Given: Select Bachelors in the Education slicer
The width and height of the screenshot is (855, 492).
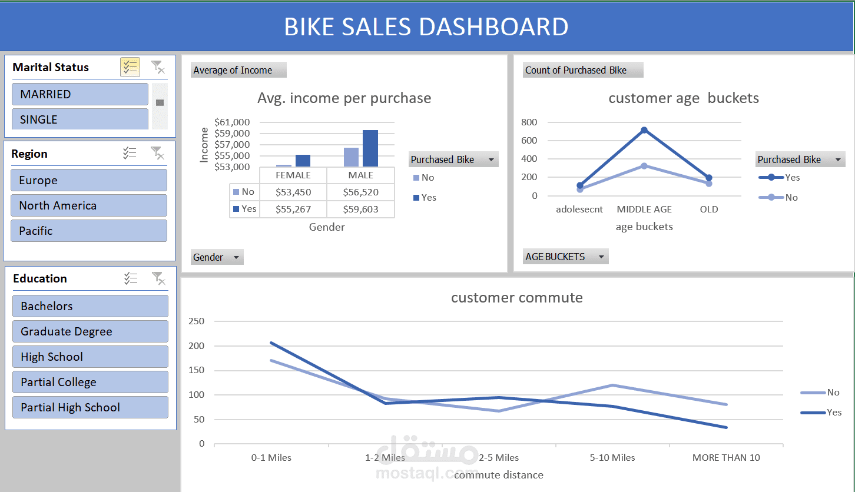Looking at the screenshot, I should (90, 306).
